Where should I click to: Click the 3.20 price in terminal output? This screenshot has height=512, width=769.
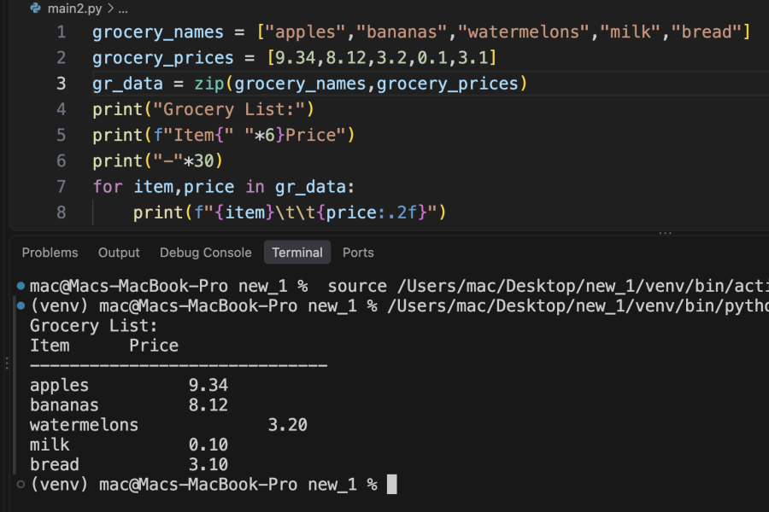point(287,425)
